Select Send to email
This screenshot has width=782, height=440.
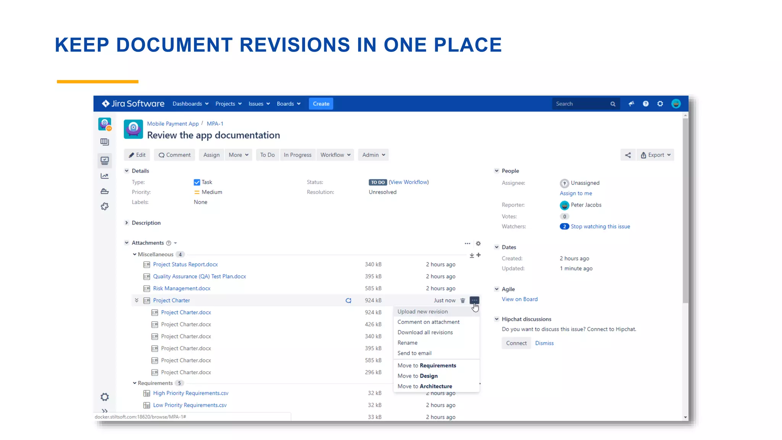(x=436, y=353)
